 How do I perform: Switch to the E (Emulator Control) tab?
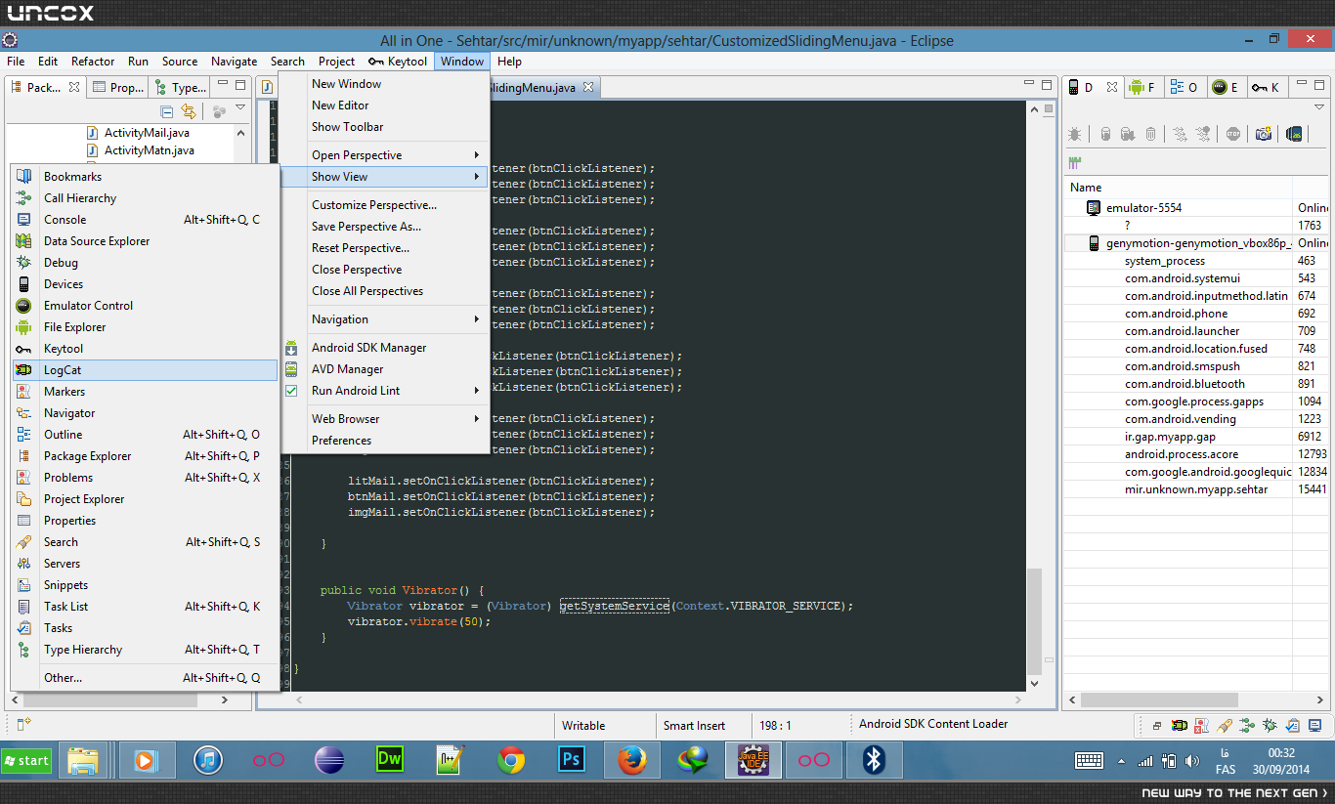(1226, 87)
